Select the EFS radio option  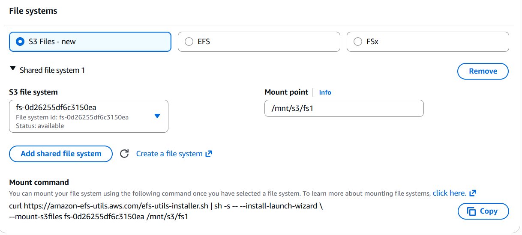tap(189, 42)
